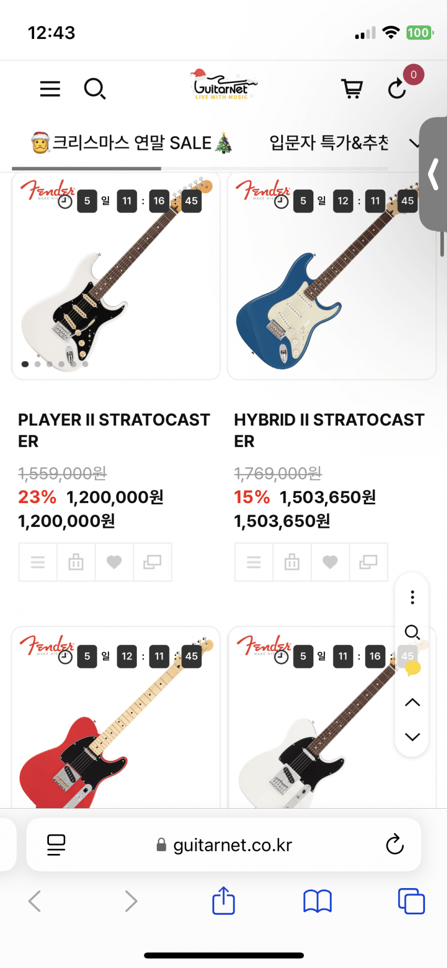Viewport: 447px width, 968px height.
Task: Open Hybrid II Stratocaster in new window
Action: coord(368,562)
